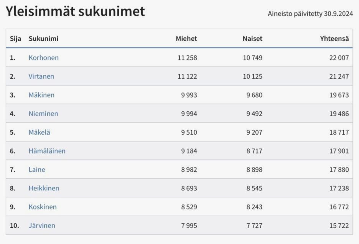
Task: Open the Nieminen surname link
Action: [x=43, y=114]
